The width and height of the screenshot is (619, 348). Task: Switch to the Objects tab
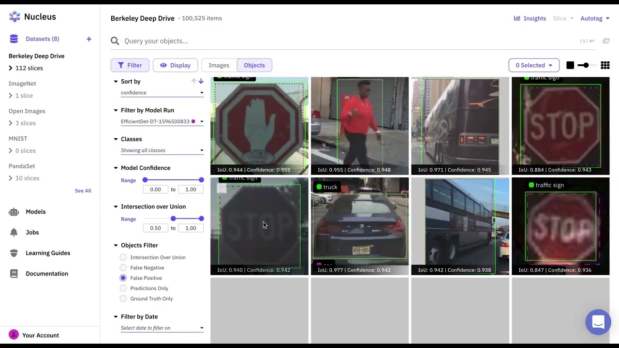(x=254, y=65)
